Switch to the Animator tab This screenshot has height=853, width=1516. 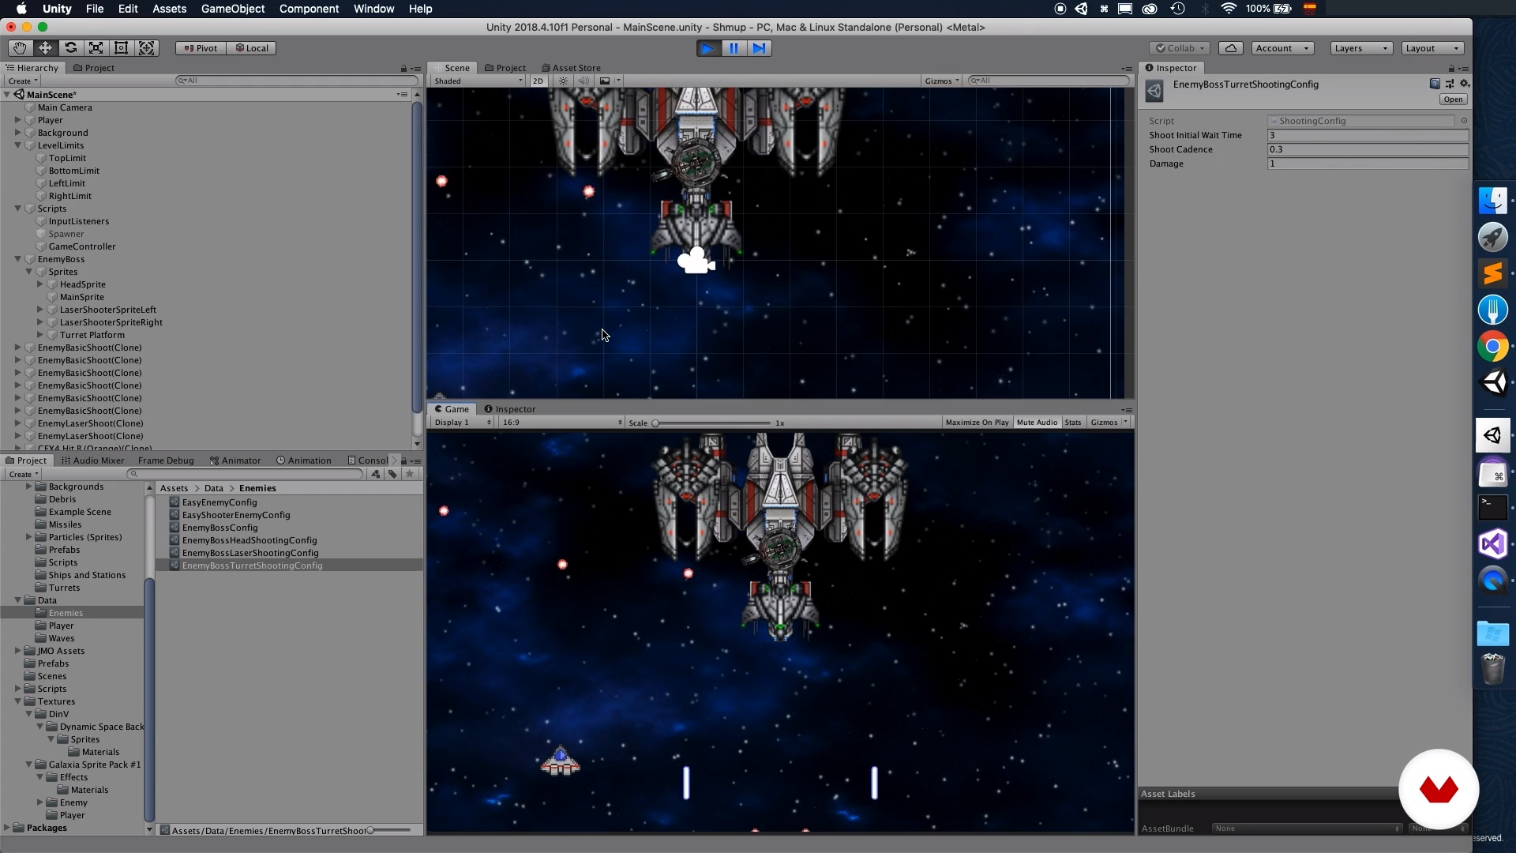pyautogui.click(x=235, y=460)
